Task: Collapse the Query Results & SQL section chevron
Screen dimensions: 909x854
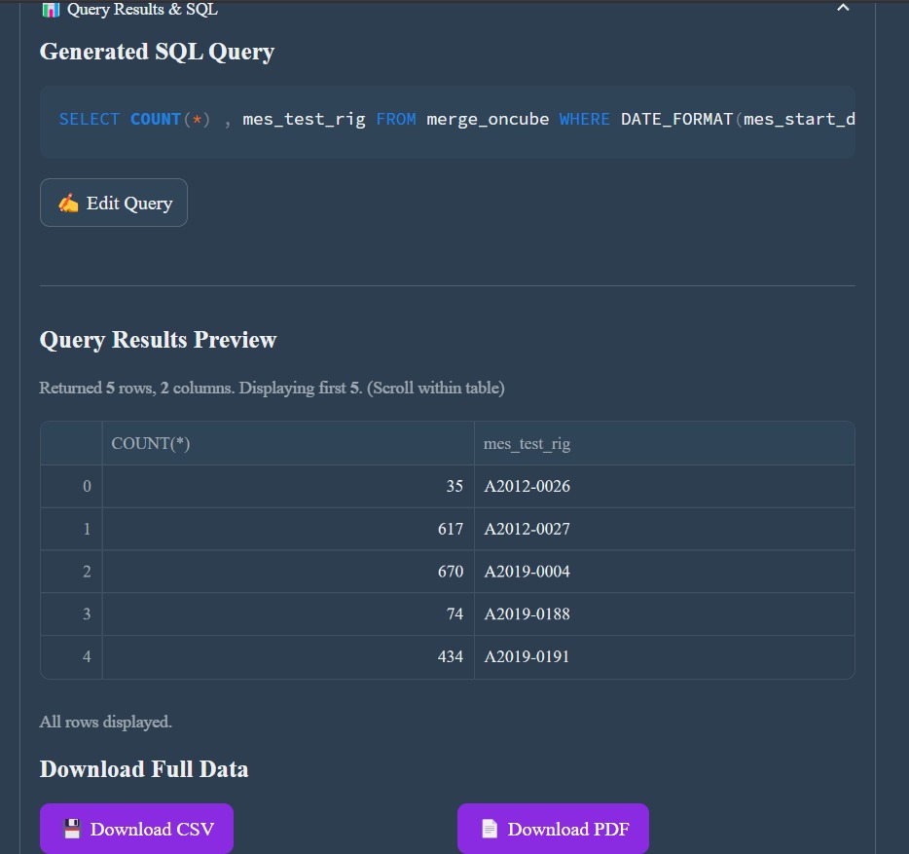Action: point(843,8)
